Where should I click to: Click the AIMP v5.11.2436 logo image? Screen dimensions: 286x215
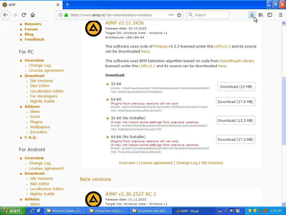tap(93, 28)
